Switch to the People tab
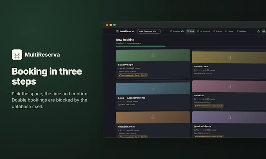 (x=229, y=31)
